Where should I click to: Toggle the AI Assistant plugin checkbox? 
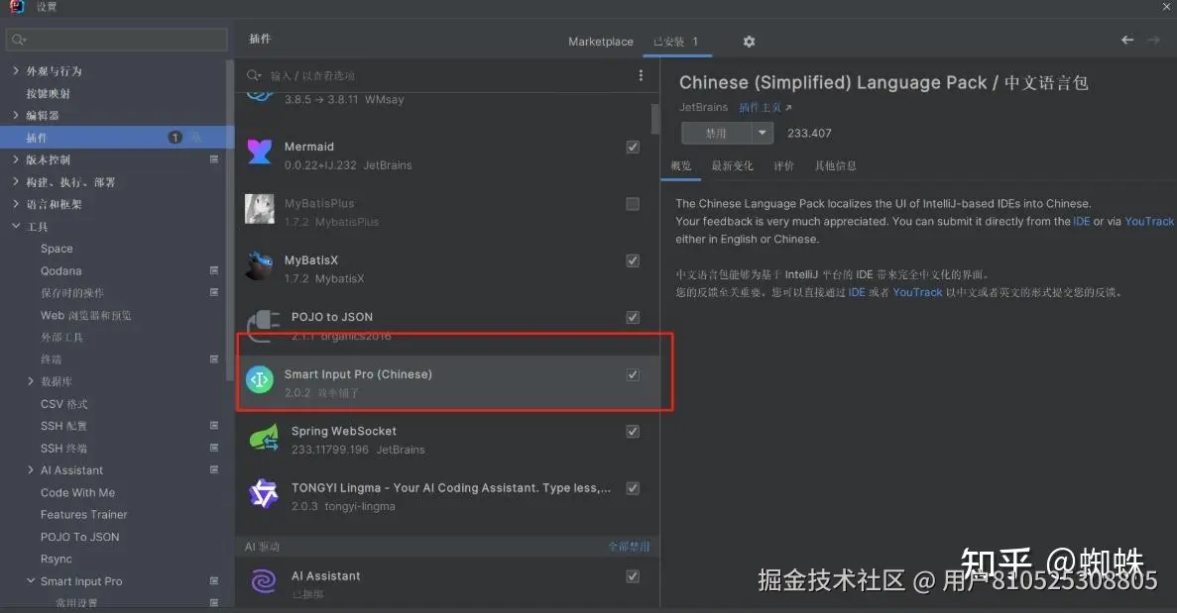(x=633, y=576)
